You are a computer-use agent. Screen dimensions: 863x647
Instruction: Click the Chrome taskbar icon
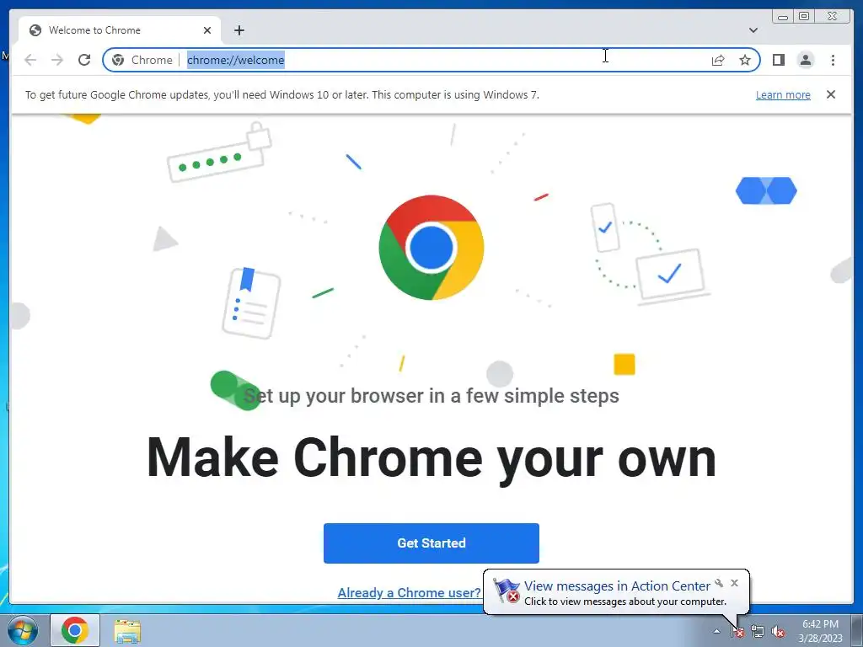point(75,630)
